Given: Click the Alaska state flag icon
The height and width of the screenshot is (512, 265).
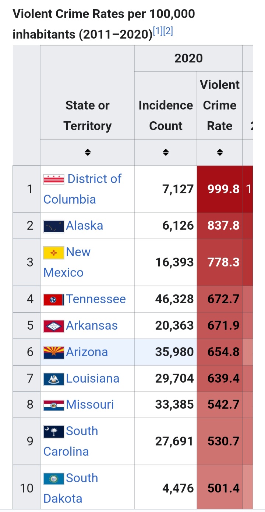Looking at the screenshot, I should click(54, 226).
